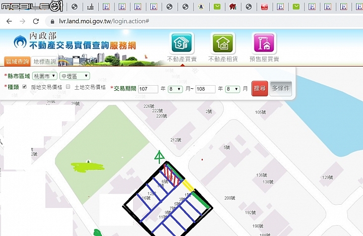
Task: Open the start month dropdown after 107 年
Action: click(175, 89)
